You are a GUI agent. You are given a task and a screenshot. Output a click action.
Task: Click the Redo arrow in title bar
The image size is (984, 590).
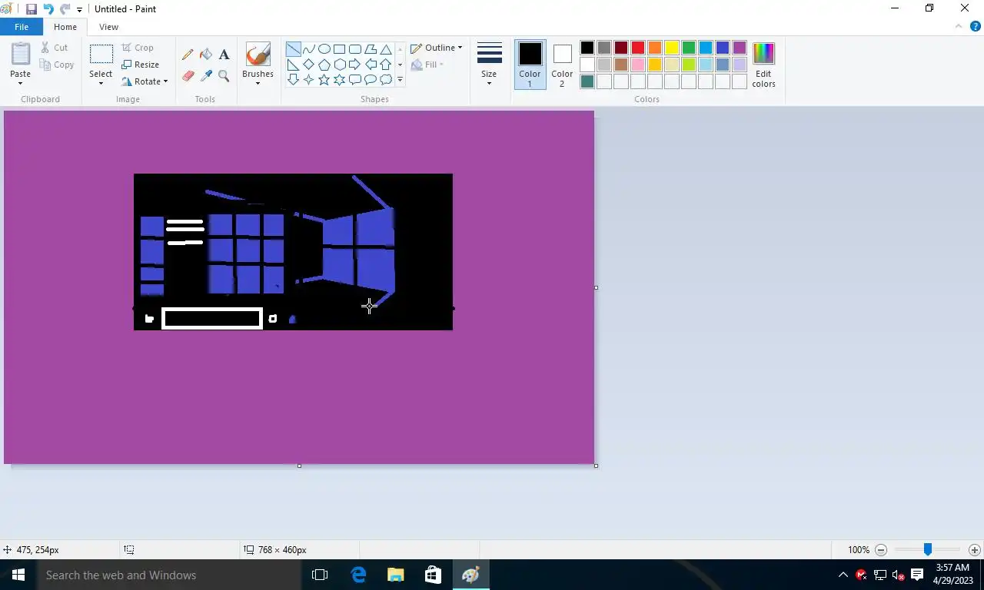[x=65, y=9]
